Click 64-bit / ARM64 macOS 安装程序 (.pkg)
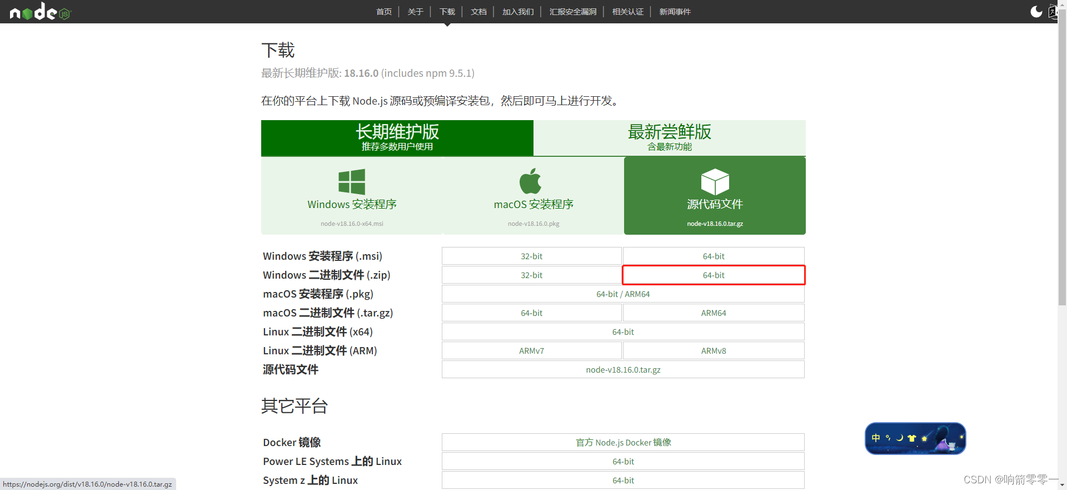This screenshot has width=1067, height=490. click(x=623, y=294)
